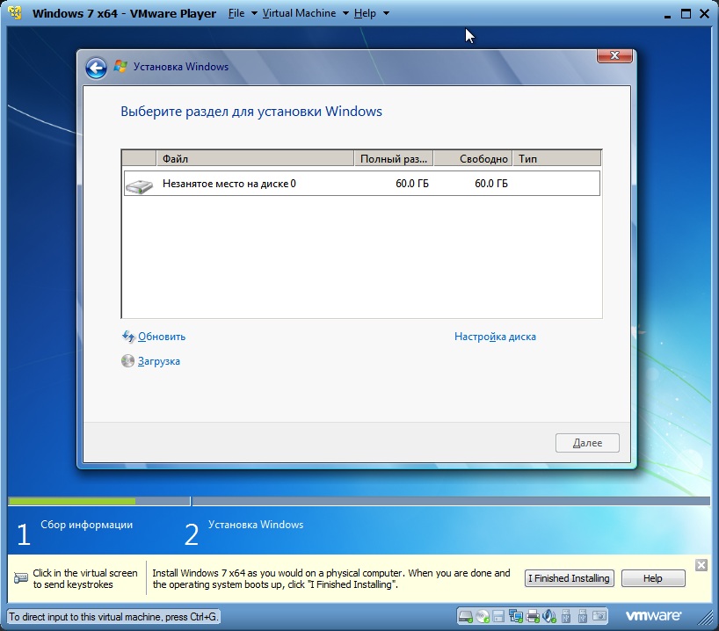Click the floppy drive status icon
The image size is (719, 631).
498,617
